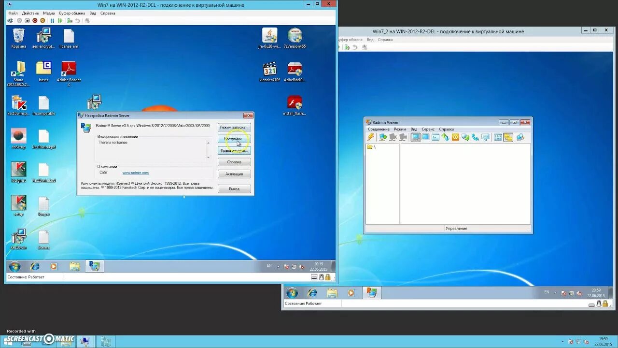Viewport: 618px width, 348px height.
Task: Click Internet Explorer in Win7 VM taskbar
Action: point(35,266)
